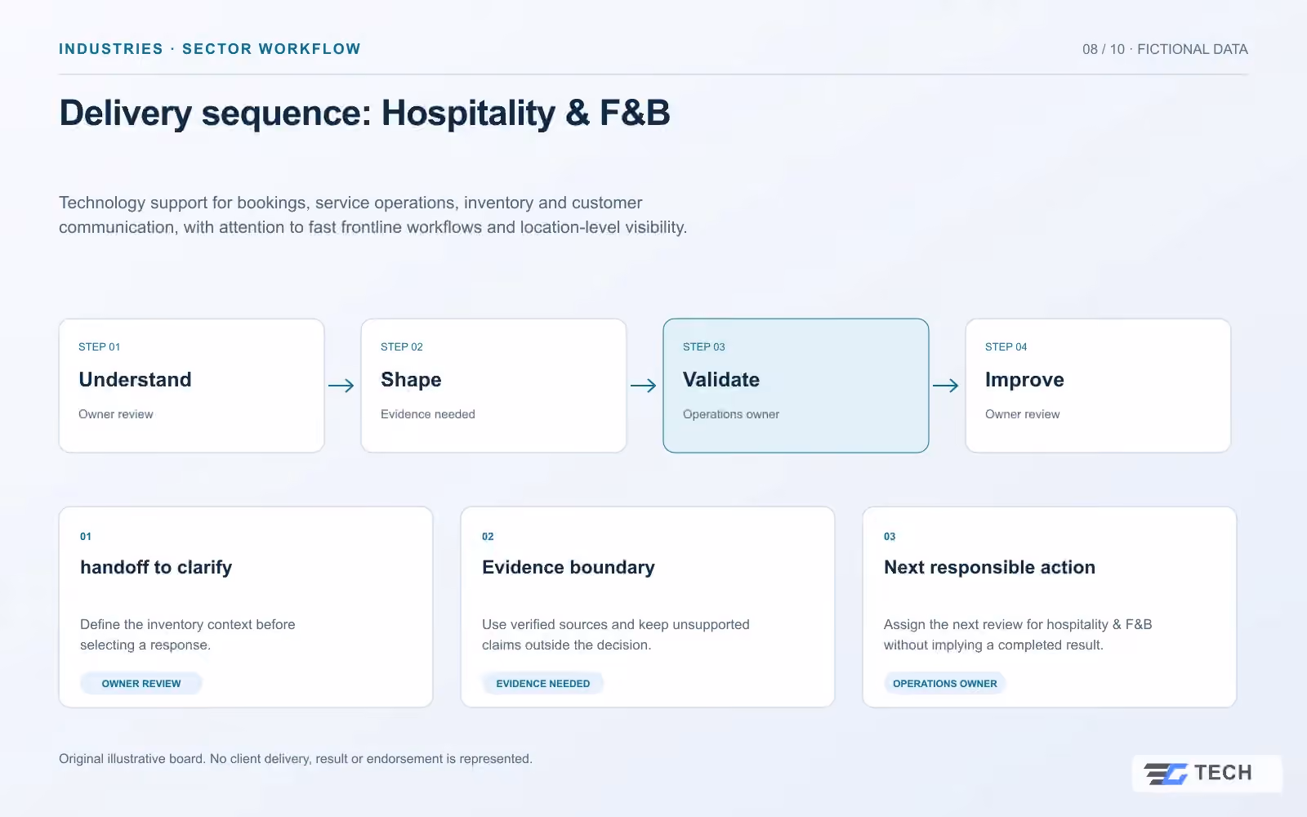Select the Step 02 Shape card

point(493,386)
